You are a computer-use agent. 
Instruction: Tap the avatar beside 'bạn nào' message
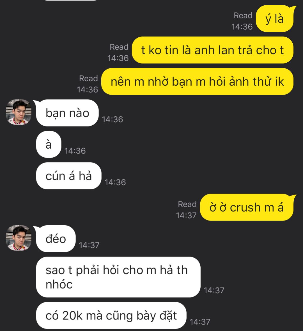click(19, 112)
